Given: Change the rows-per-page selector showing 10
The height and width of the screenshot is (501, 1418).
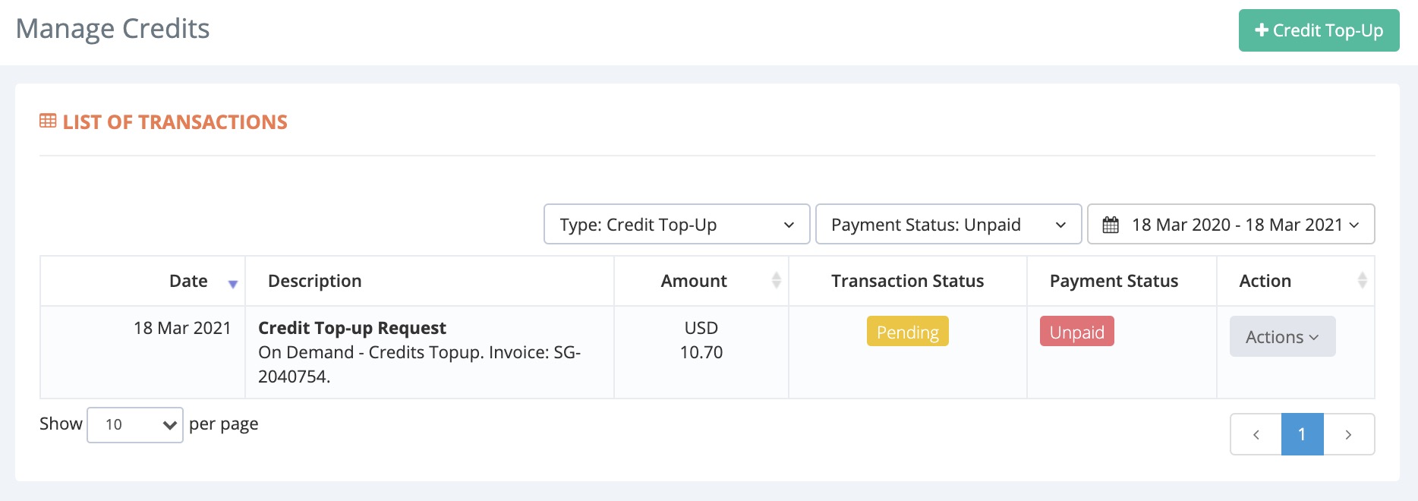Looking at the screenshot, I should pos(135,425).
